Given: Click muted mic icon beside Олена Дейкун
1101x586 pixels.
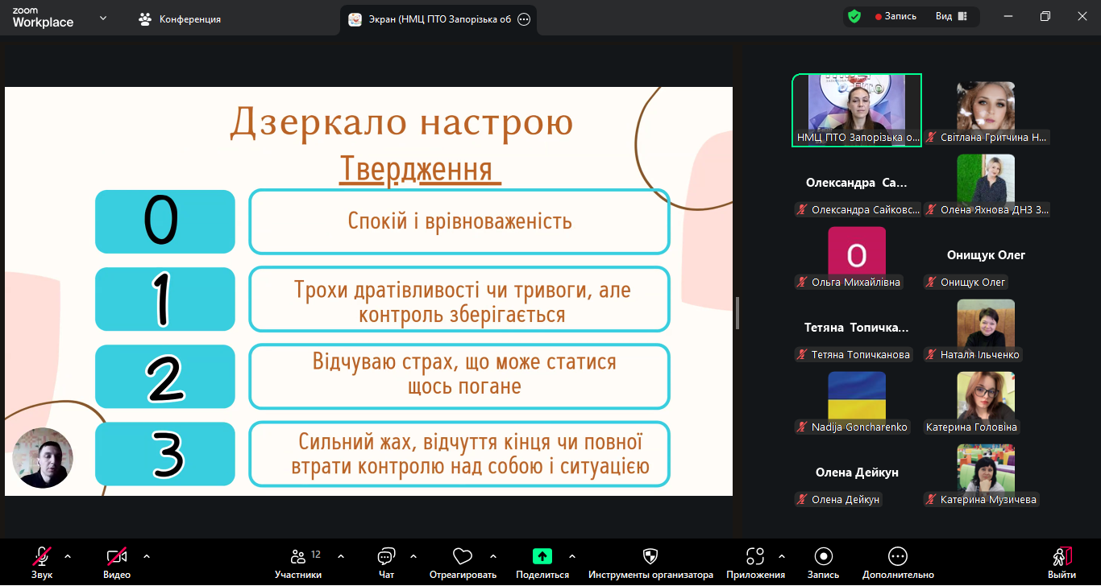Looking at the screenshot, I should (802, 500).
